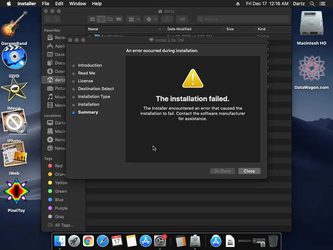Click Finder Share toolbar button
The width and height of the screenshot is (333, 250).
point(167,19)
